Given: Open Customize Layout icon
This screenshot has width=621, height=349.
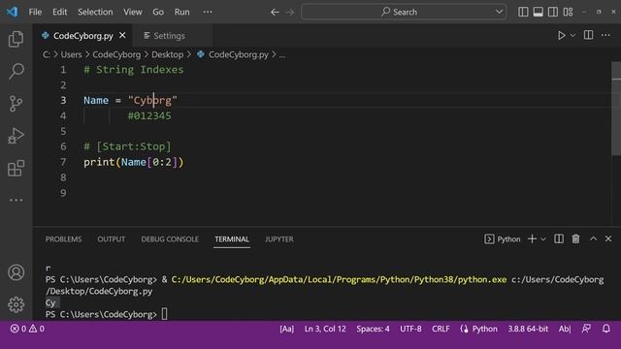Looking at the screenshot, I should click(568, 12).
